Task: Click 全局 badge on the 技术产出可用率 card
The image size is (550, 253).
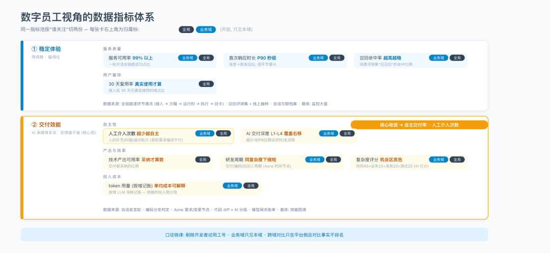Action: click(203, 159)
